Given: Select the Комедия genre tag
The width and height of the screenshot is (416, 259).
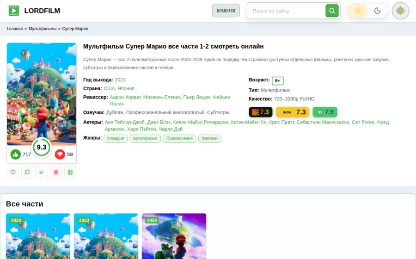Looking at the screenshot, I should (x=116, y=139).
